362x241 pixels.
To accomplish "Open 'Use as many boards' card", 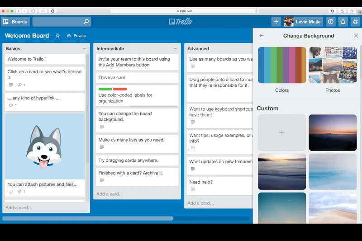I will pyautogui.click(x=220, y=63).
